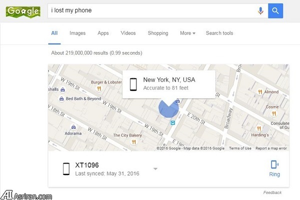Click the Adorama shopping bag marker
The image size is (300, 200).
[73, 127]
